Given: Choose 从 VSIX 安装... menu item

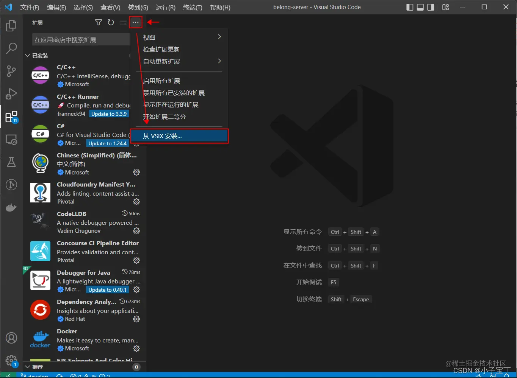Looking at the screenshot, I should [x=179, y=136].
